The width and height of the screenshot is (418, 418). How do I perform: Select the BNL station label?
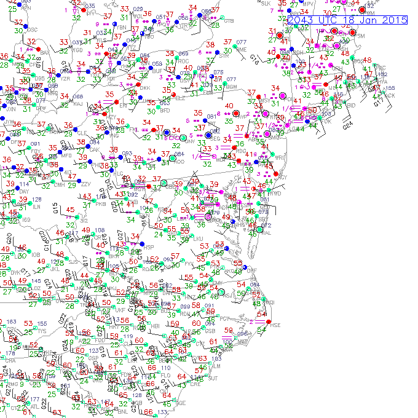123,412
